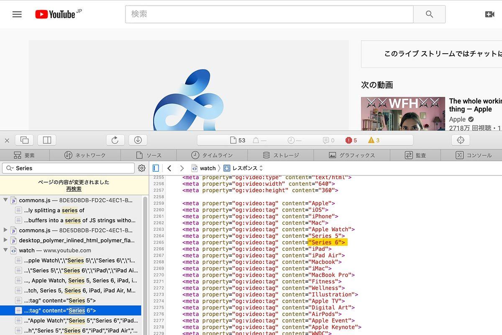Screen dimensions: 502x335
Task: Open the create video camera icon
Action: (490, 14)
